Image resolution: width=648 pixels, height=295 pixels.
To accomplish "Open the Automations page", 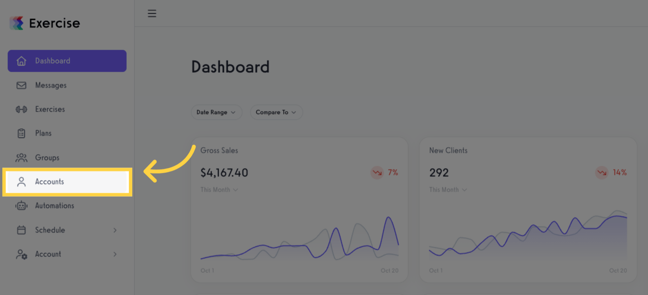I will tap(55, 206).
